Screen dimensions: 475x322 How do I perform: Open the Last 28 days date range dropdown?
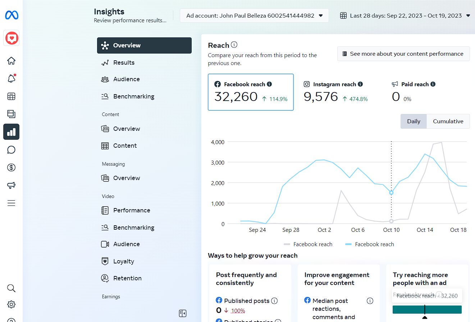pos(405,16)
